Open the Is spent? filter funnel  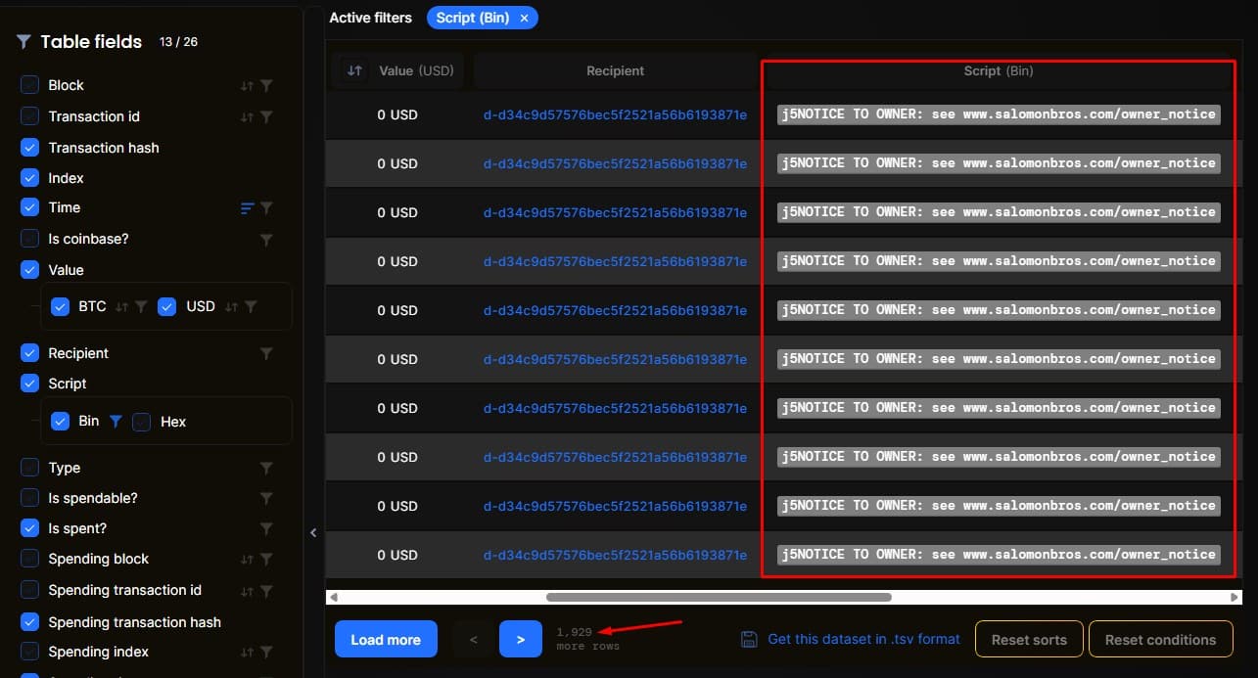pyautogui.click(x=266, y=529)
